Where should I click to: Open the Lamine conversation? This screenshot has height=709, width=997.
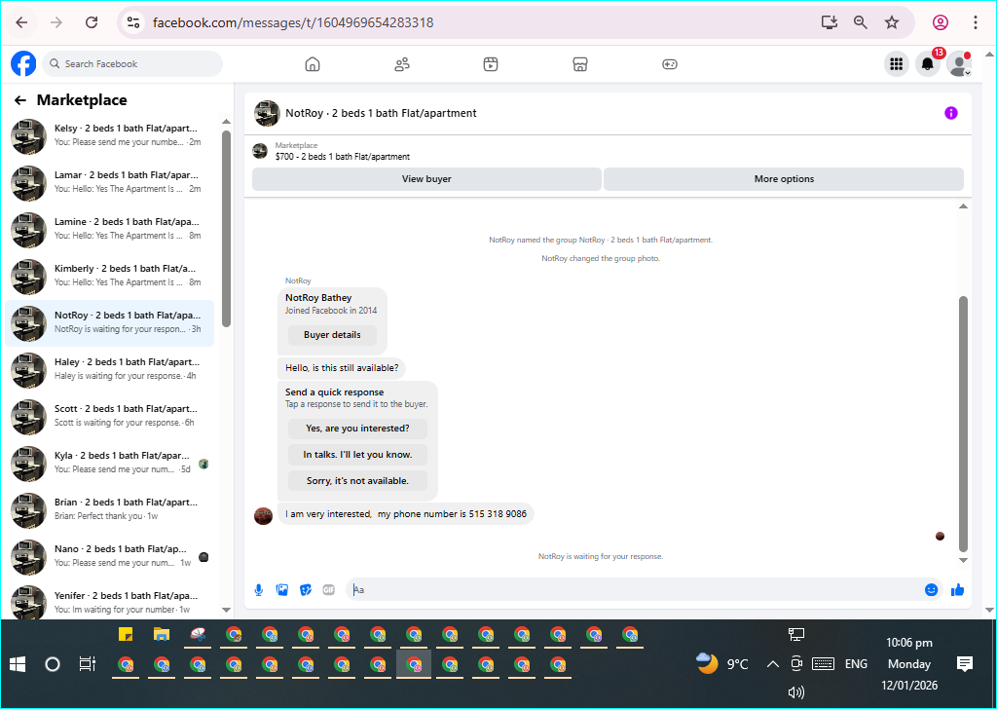pos(109,230)
